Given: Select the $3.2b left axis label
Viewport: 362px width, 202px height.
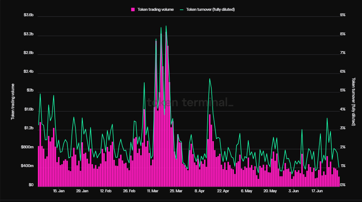Looking at the screenshot, I should tap(28, 34).
